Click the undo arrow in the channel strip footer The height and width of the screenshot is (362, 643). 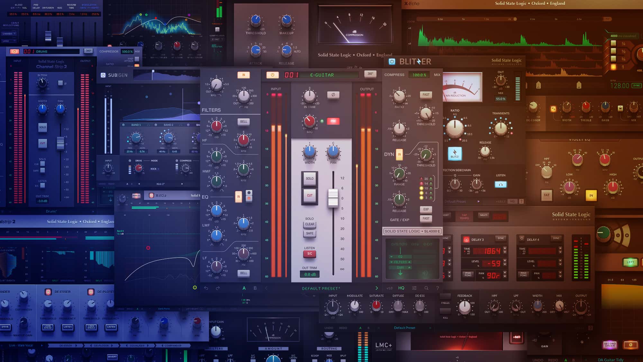pyautogui.click(x=206, y=288)
